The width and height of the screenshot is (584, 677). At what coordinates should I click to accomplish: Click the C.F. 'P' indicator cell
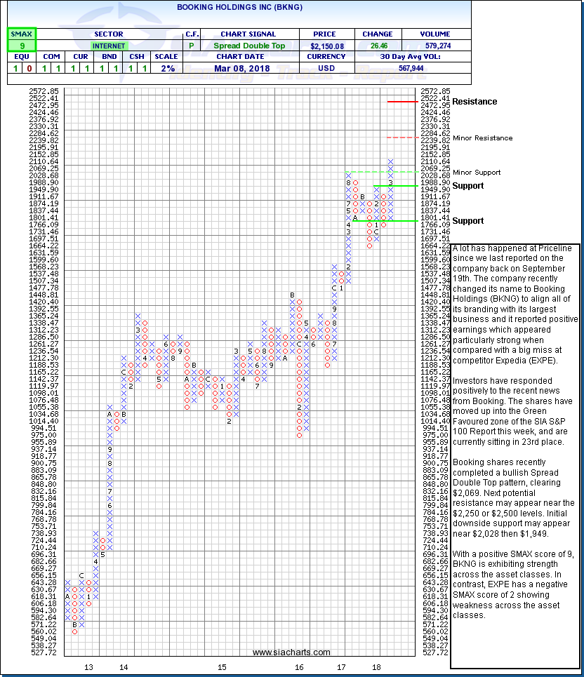pos(192,46)
